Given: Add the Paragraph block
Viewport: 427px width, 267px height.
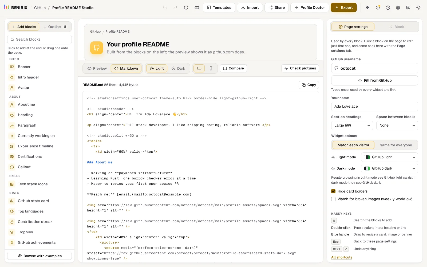Looking at the screenshot, I should [x=39, y=125].
